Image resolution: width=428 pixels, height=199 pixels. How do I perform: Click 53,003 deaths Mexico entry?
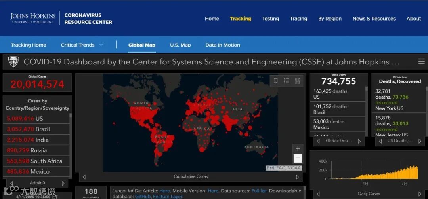point(337,124)
